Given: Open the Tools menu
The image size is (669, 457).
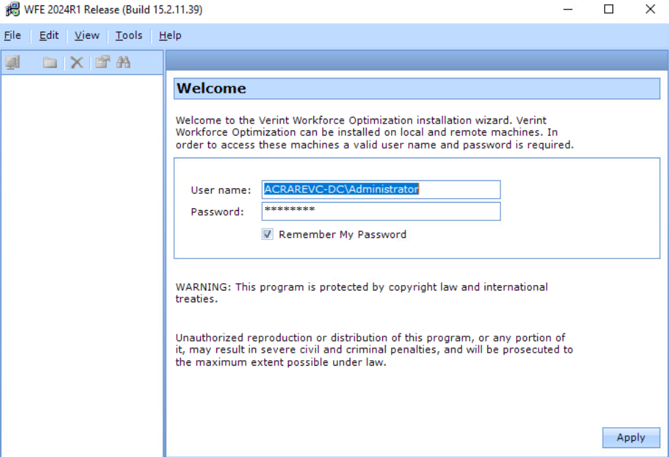Looking at the screenshot, I should click(128, 35).
